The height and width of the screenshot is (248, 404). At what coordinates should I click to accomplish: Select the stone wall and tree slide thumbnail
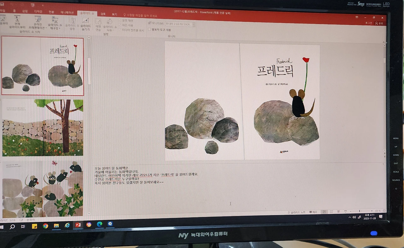point(43,128)
